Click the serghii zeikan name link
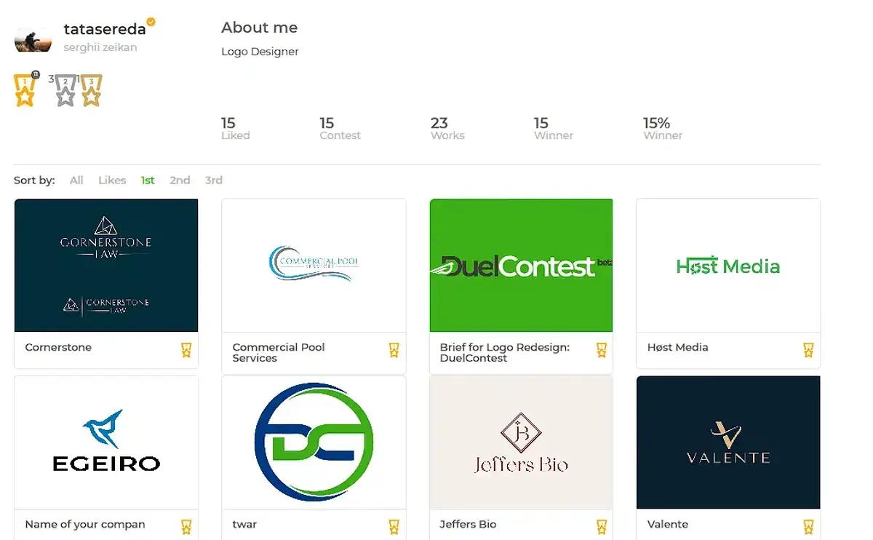 [98, 46]
